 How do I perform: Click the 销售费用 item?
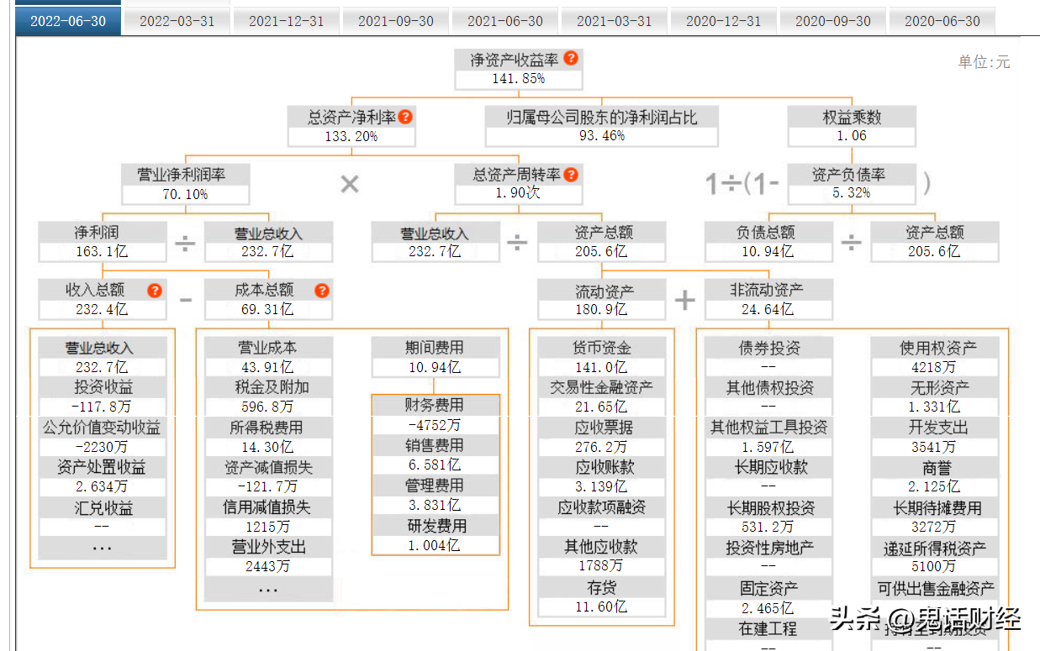pos(435,455)
